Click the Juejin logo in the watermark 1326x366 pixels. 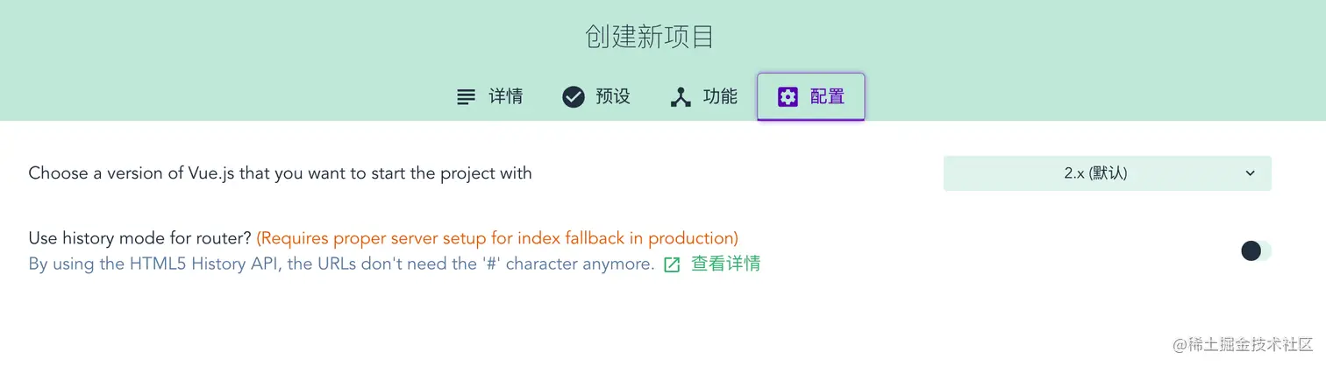coord(1179,344)
